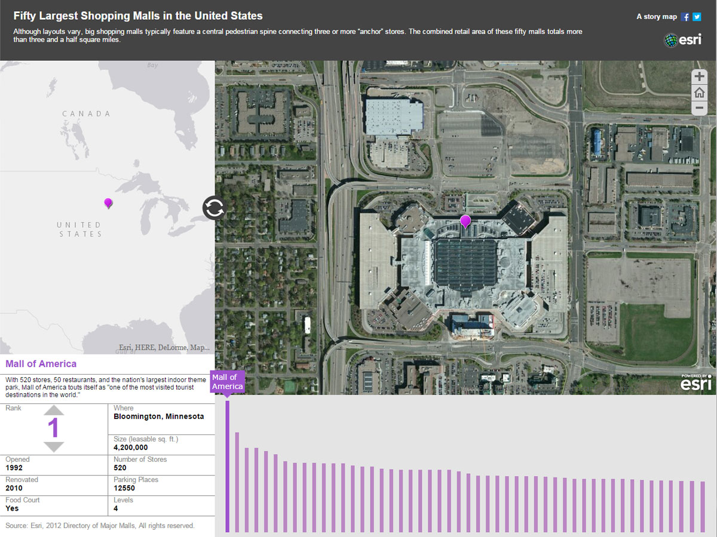Click the Powered by Esri logo
This screenshot has height=537, width=717.
tap(695, 382)
